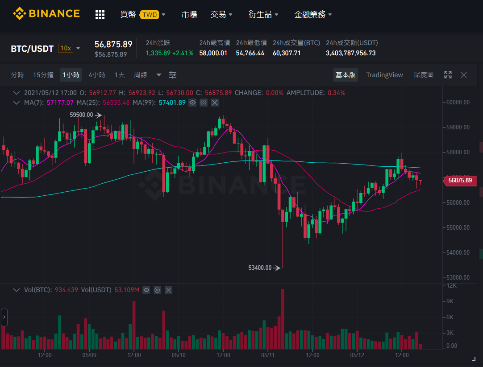
Task: Remove the MA indicator with X
Action: pyautogui.click(x=215, y=103)
